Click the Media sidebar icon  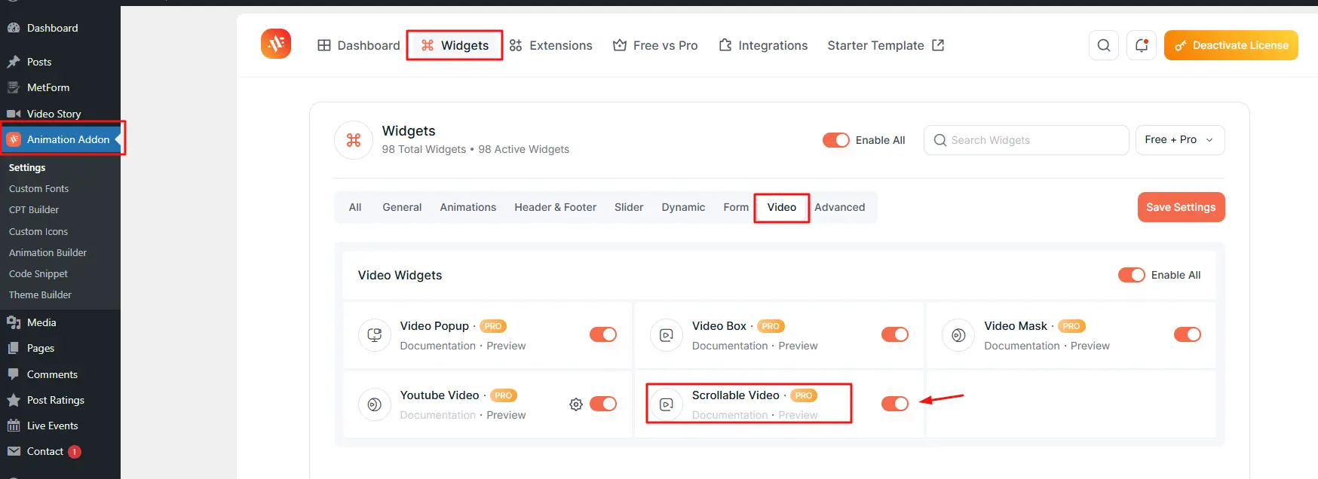(x=14, y=322)
